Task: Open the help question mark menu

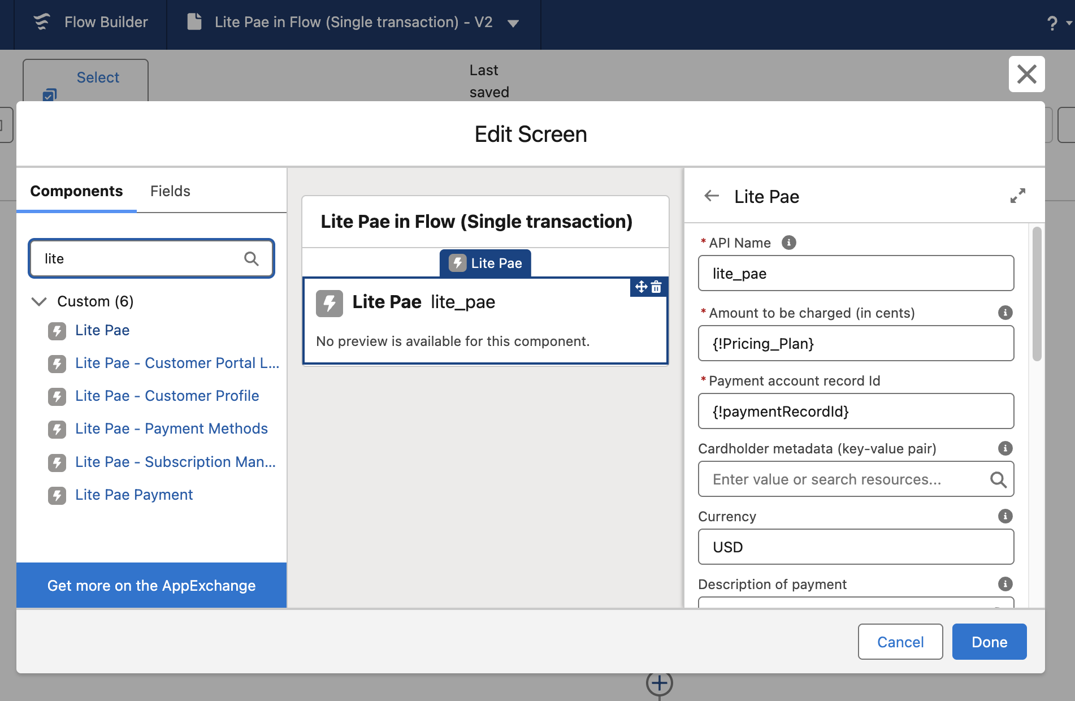Action: (x=1052, y=23)
